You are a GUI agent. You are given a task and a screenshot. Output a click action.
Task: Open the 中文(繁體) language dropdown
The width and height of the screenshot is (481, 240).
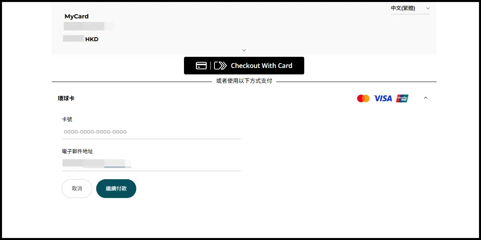[x=410, y=8]
